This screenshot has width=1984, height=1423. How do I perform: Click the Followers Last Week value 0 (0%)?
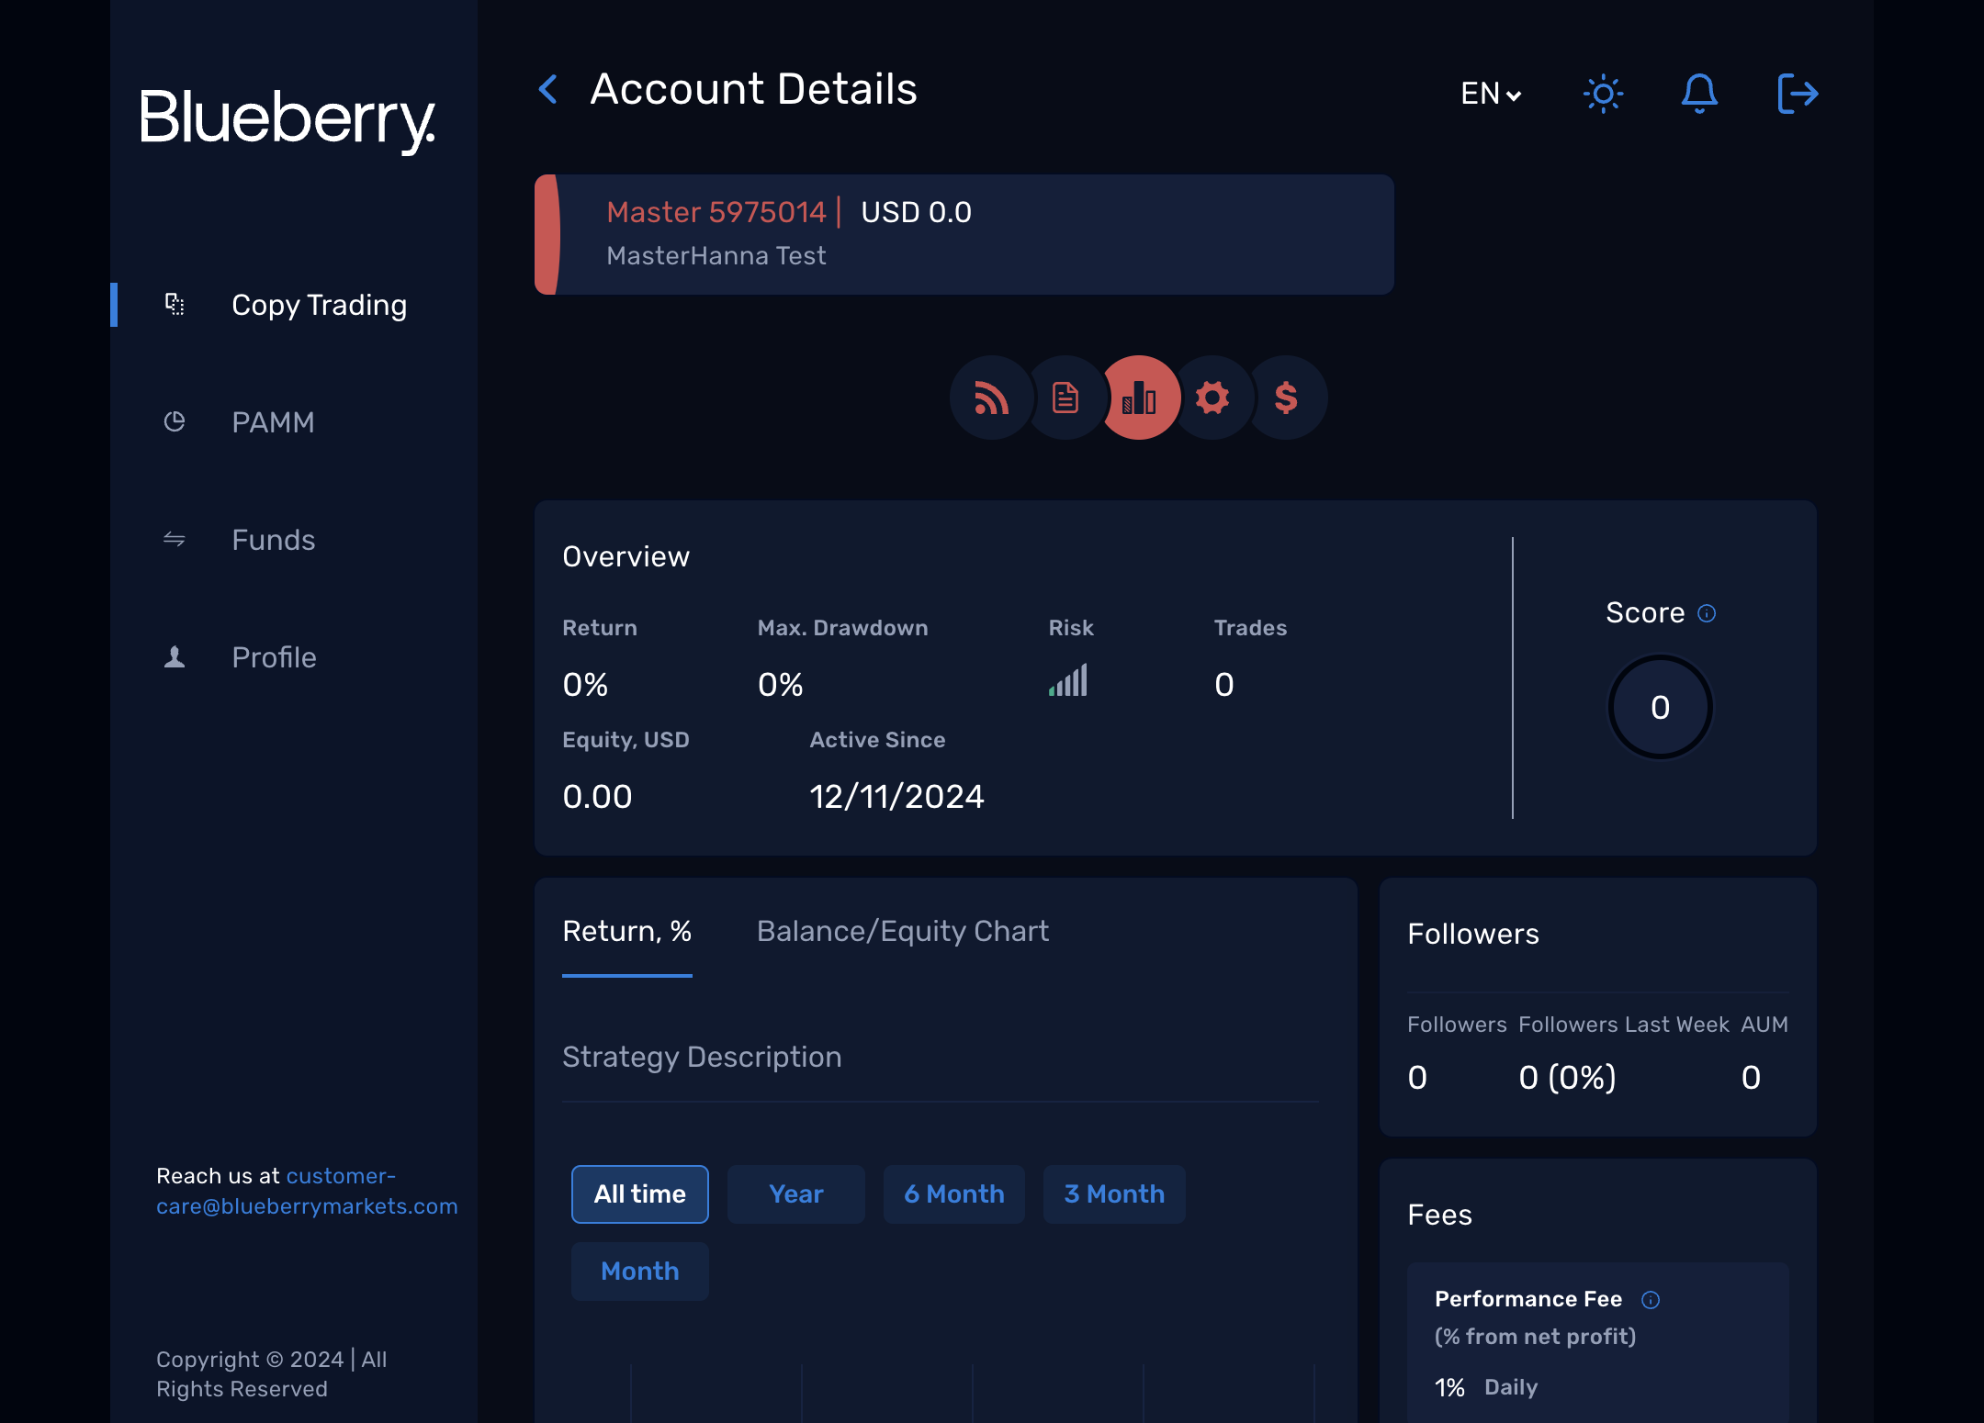pyautogui.click(x=1568, y=1078)
